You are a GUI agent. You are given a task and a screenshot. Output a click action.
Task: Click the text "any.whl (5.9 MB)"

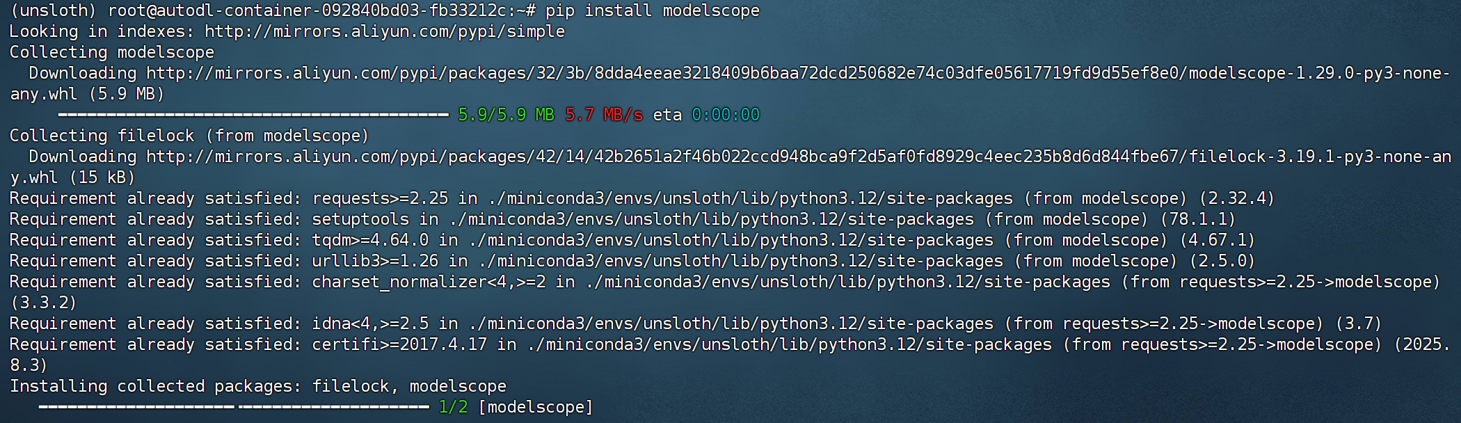[x=87, y=95]
